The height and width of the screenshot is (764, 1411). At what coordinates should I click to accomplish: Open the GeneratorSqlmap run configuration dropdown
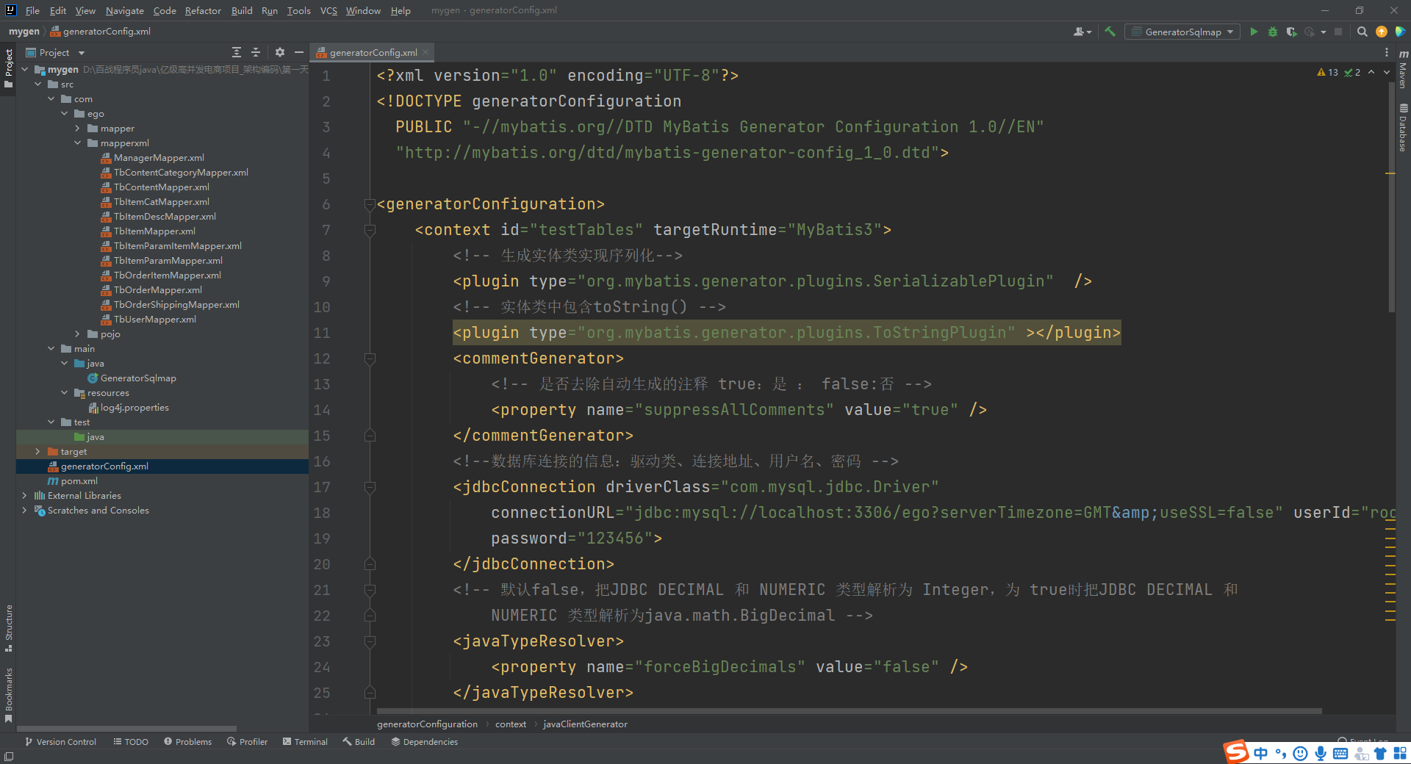[x=1182, y=32]
